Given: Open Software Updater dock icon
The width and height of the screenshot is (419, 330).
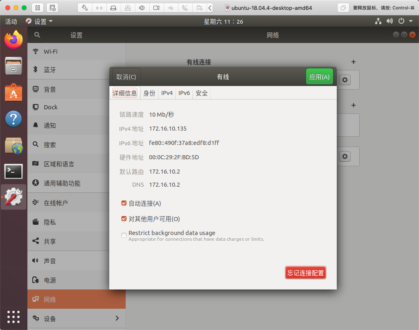Looking at the screenshot, I should (14, 145).
